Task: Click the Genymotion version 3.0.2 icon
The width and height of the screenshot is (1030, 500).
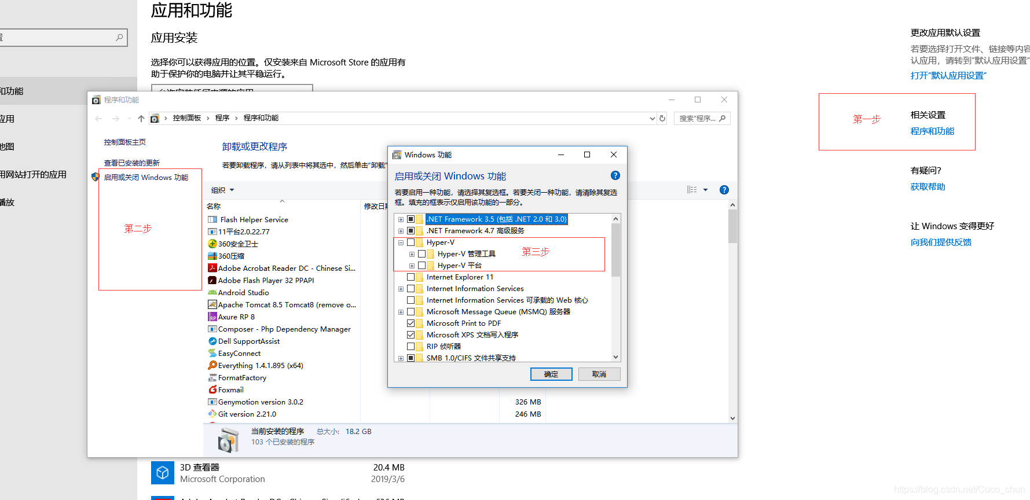Action: 212,402
